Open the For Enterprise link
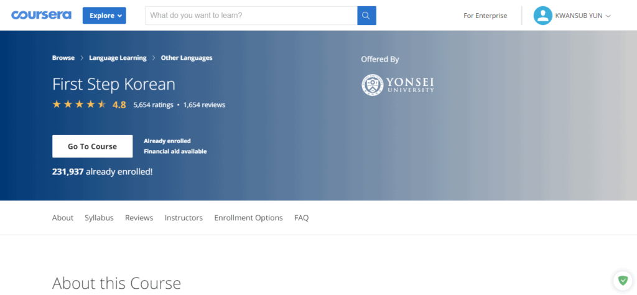This screenshot has width=637, height=295. coord(485,16)
